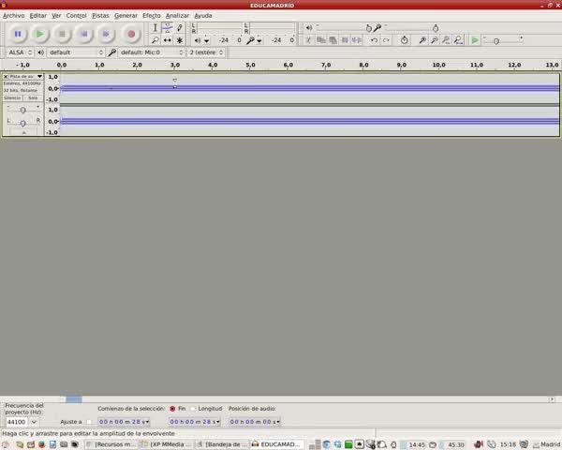Switch to '[Recursos m...' taskbar window
This screenshot has width=562, height=450.
pyautogui.click(x=111, y=444)
